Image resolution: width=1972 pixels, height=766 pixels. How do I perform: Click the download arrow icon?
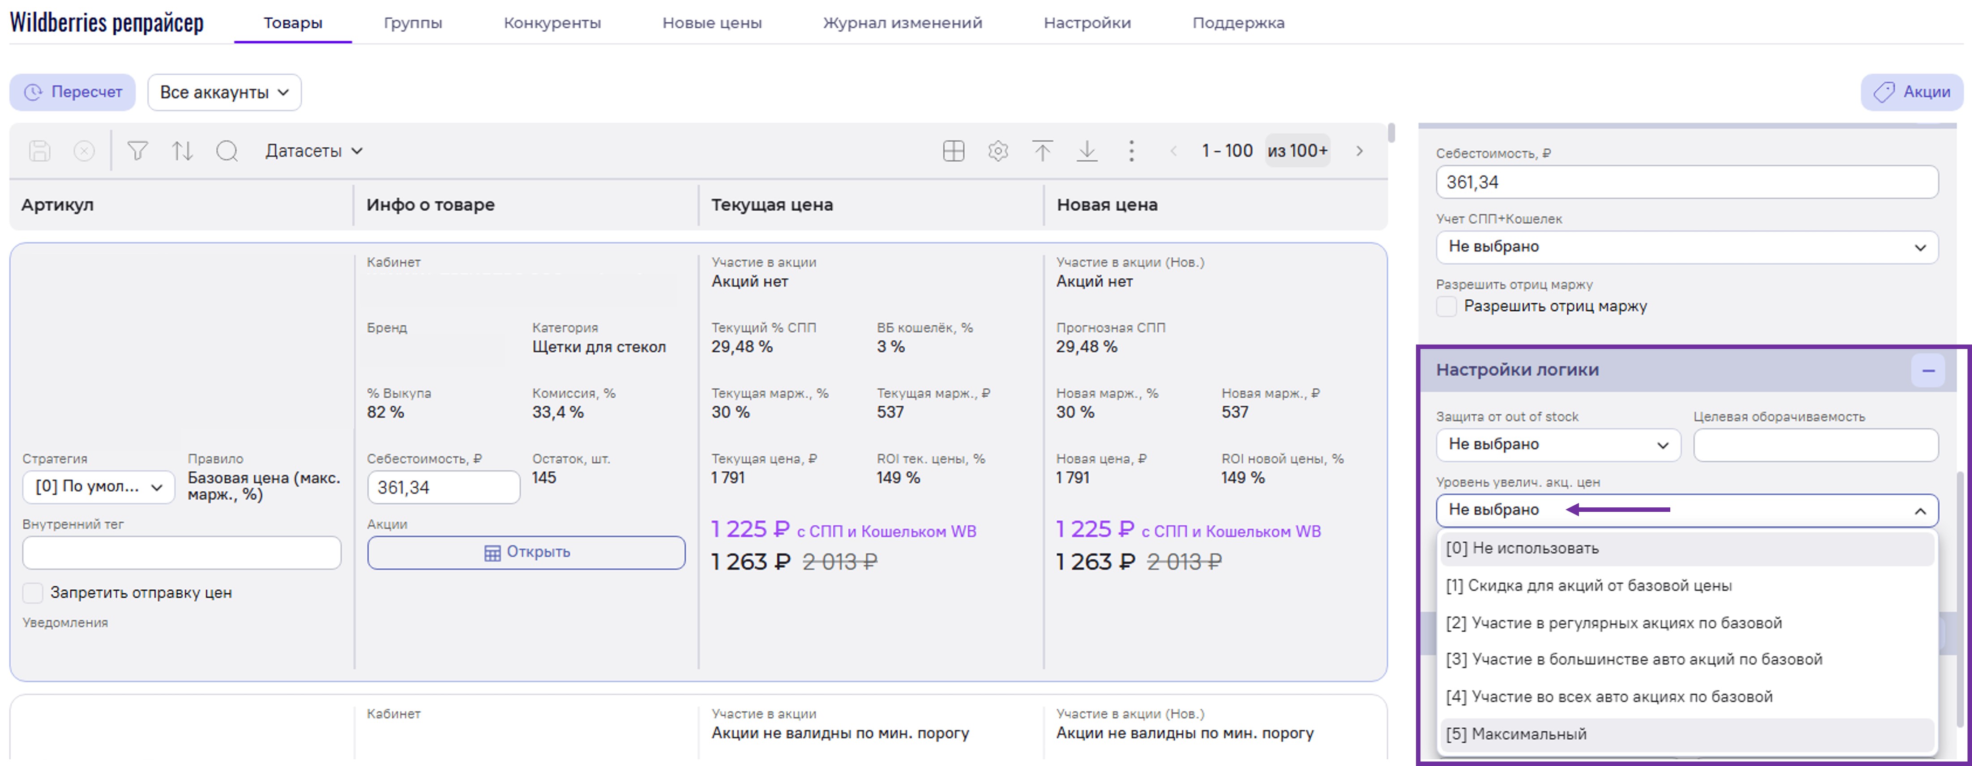(1087, 151)
